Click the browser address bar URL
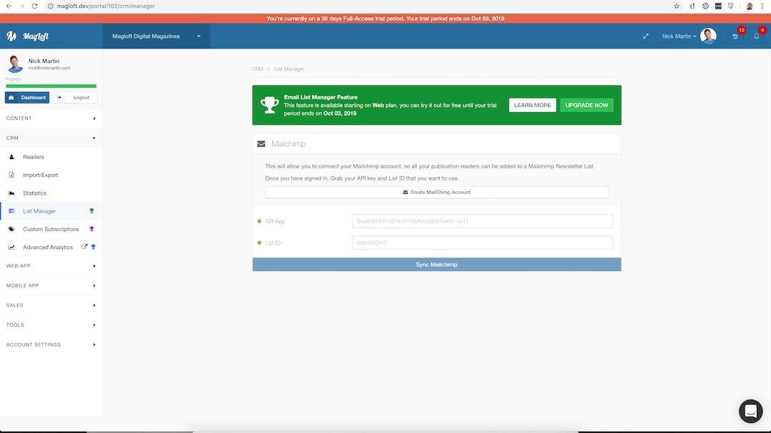This screenshot has height=433, width=771. coord(105,6)
